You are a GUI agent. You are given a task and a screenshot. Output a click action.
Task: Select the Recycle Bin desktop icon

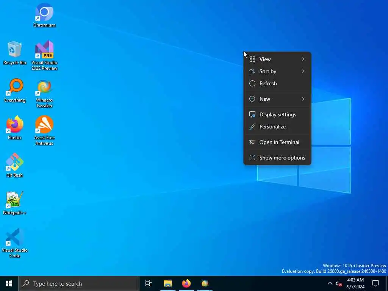pos(15,53)
